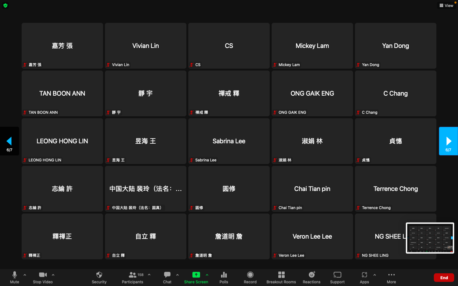Expand video options arrow beside Stop Video
Image resolution: width=458 pixels, height=286 pixels.
(x=53, y=275)
